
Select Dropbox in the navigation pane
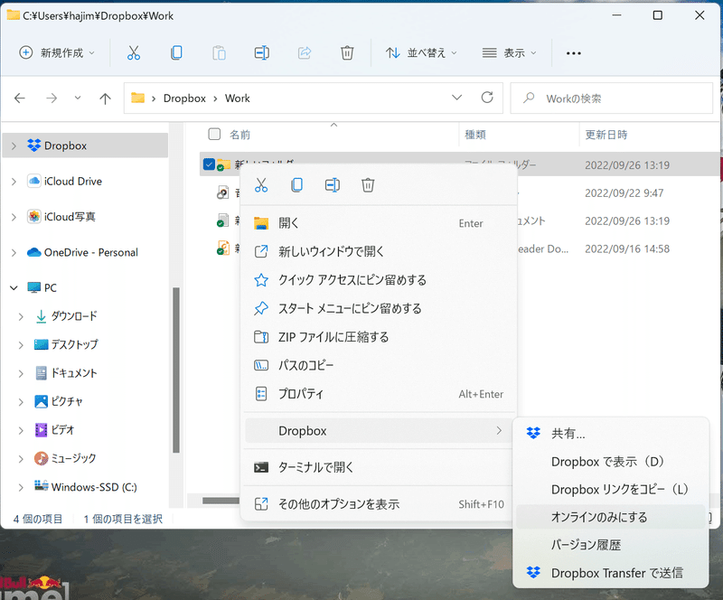tap(85, 145)
